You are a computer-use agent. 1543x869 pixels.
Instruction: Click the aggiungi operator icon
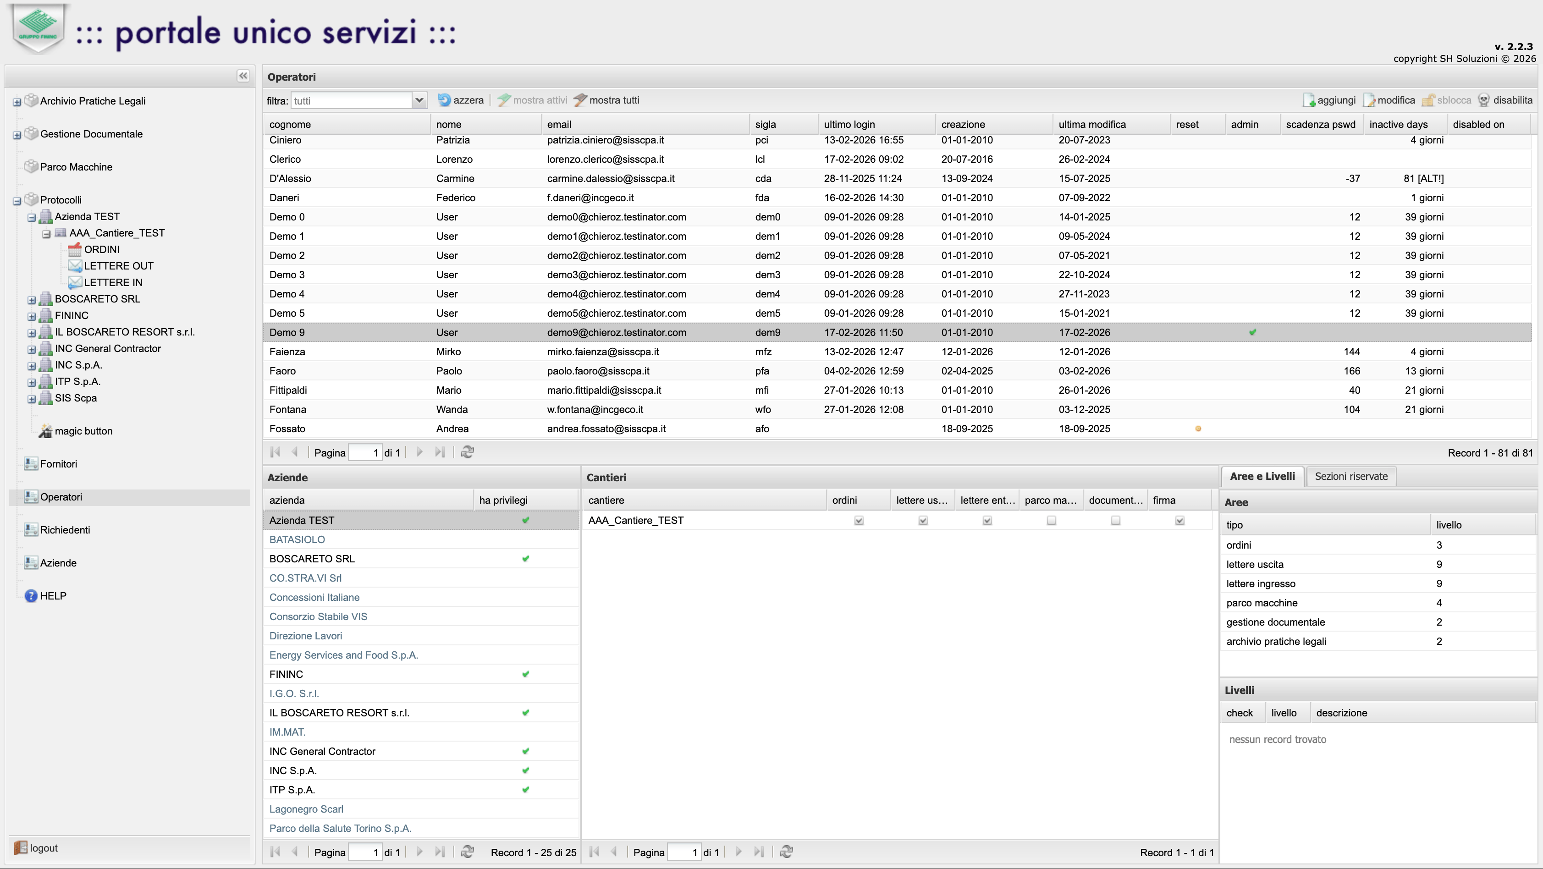coord(1309,100)
